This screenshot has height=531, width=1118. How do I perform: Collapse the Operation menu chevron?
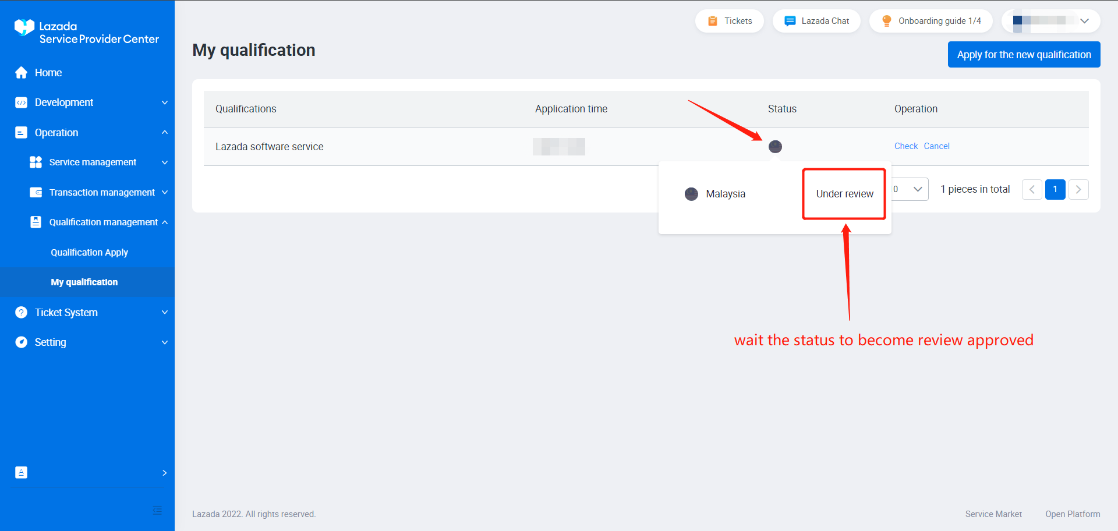pyautogui.click(x=165, y=133)
